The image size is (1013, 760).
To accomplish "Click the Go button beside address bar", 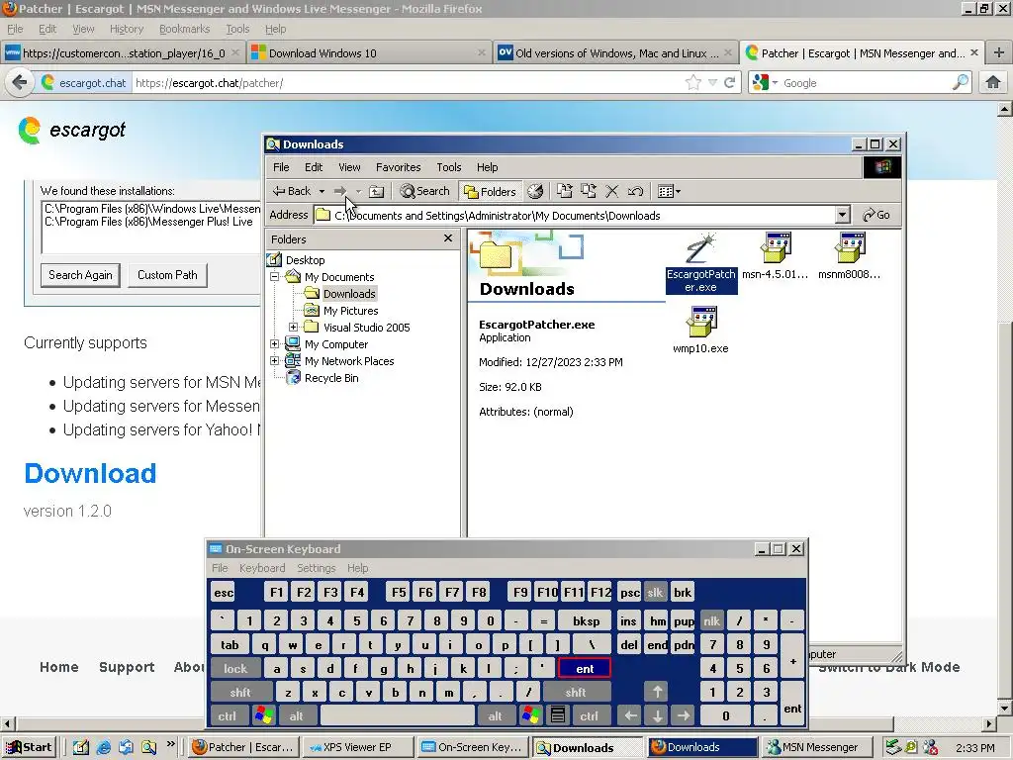I will [x=876, y=215].
